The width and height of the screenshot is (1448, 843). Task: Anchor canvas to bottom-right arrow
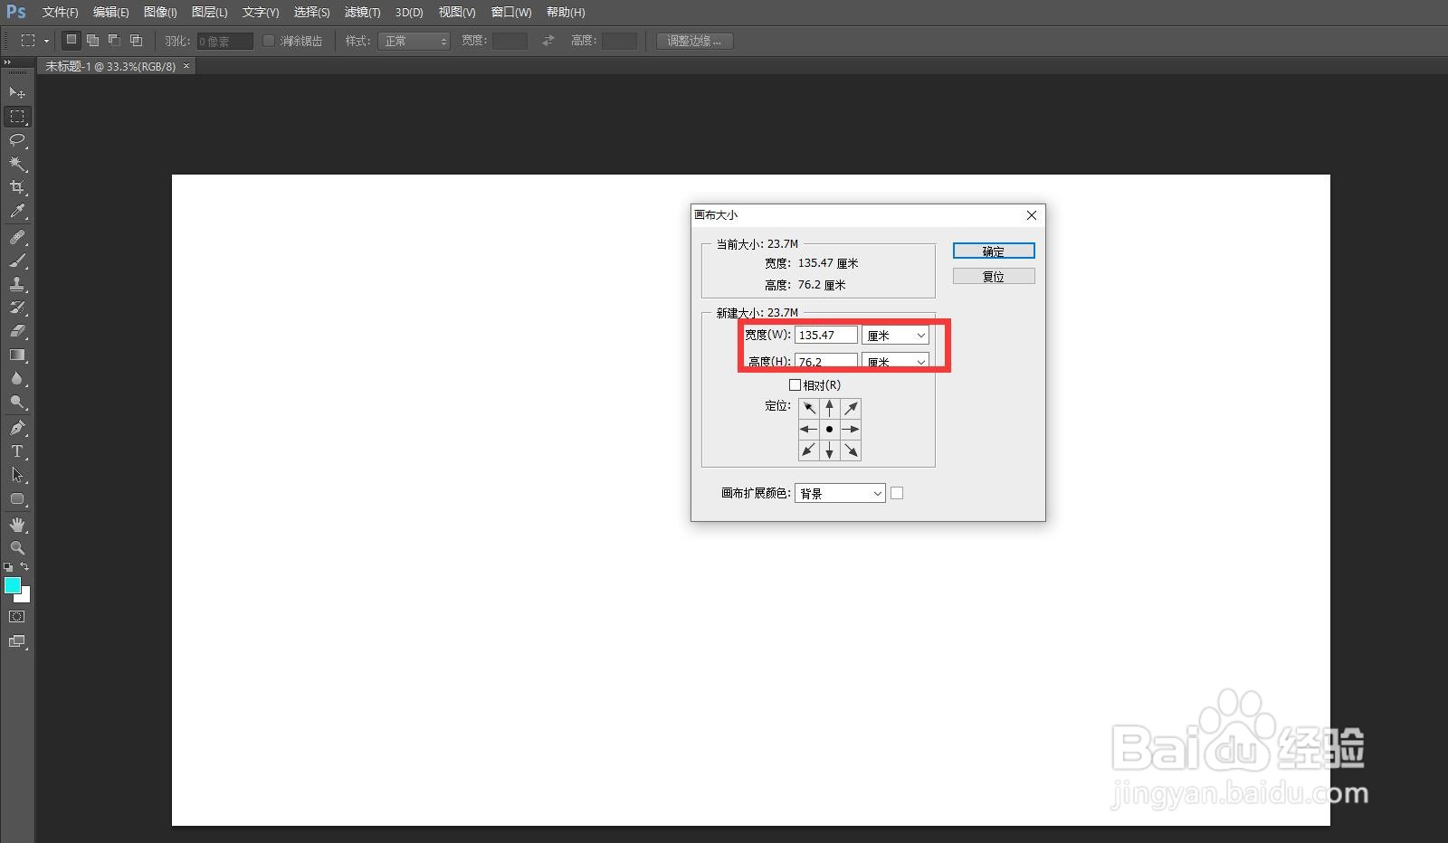point(851,450)
